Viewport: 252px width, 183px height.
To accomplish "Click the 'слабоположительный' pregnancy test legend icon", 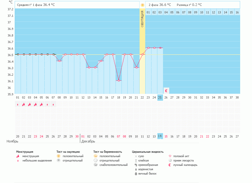I will (x=96, y=165).
